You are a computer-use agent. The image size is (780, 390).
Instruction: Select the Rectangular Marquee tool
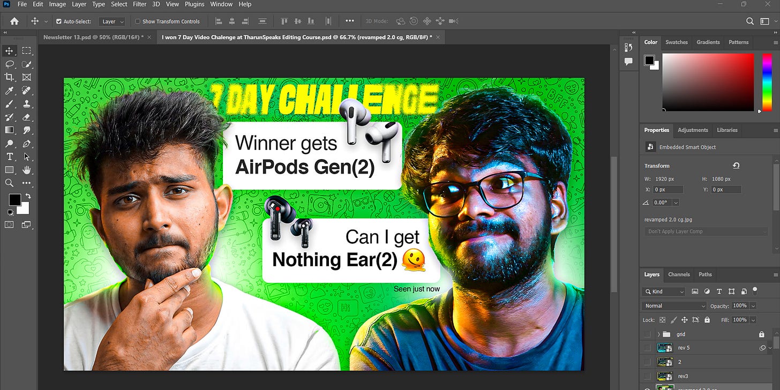26,51
